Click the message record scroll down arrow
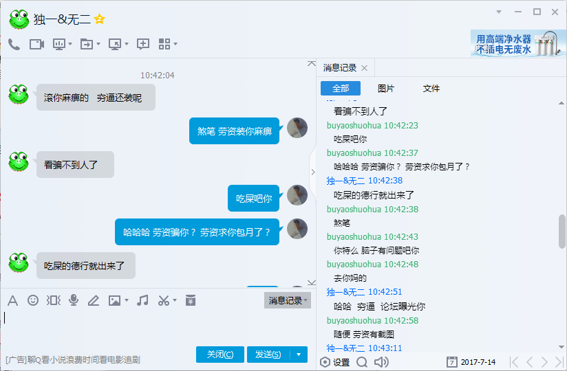The width and height of the screenshot is (567, 371). 561,347
